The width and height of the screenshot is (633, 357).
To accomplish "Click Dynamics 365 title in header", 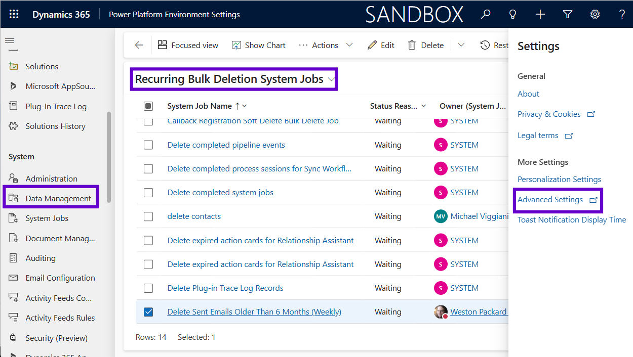I will (61, 14).
